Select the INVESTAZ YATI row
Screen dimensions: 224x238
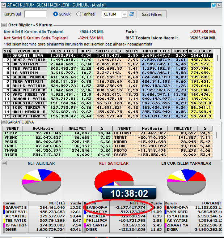pos(108,103)
